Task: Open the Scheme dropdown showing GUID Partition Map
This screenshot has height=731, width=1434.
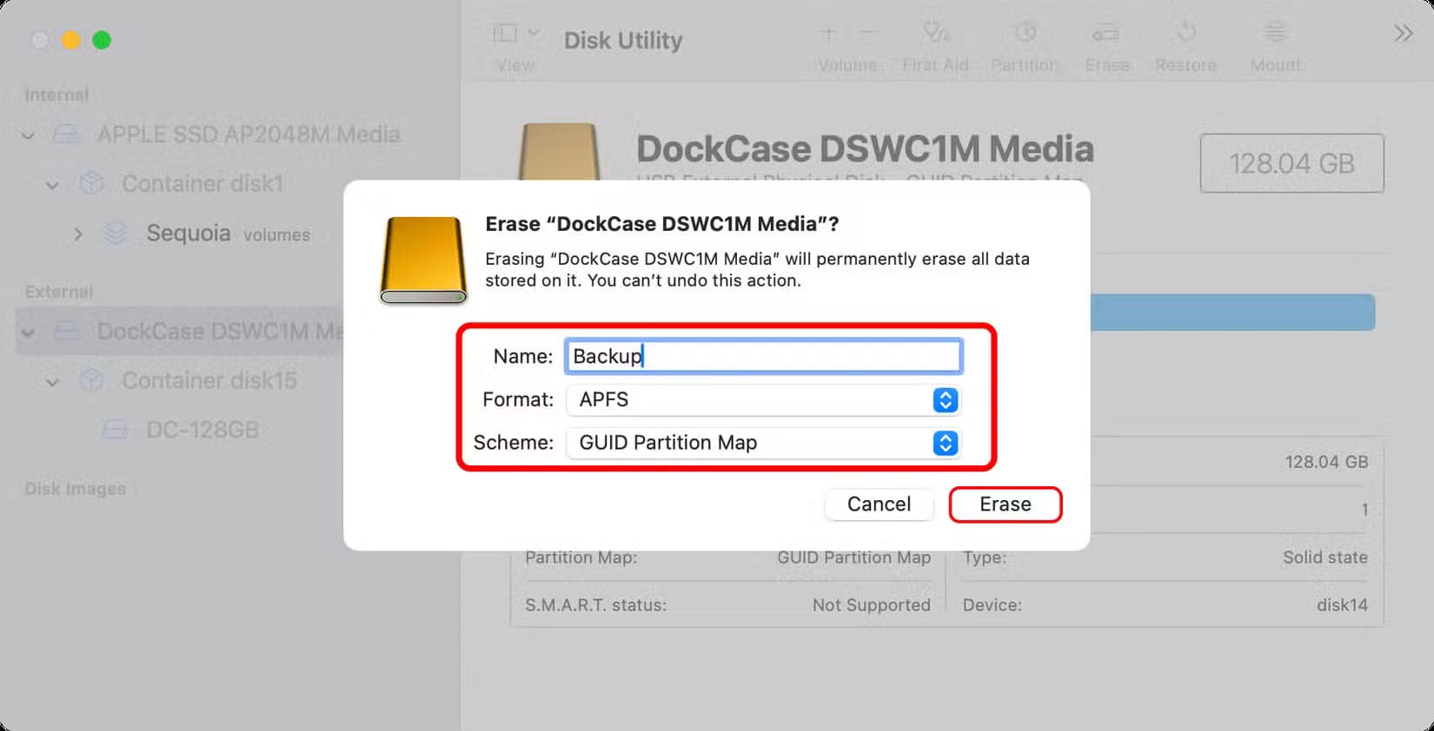Action: coord(763,443)
